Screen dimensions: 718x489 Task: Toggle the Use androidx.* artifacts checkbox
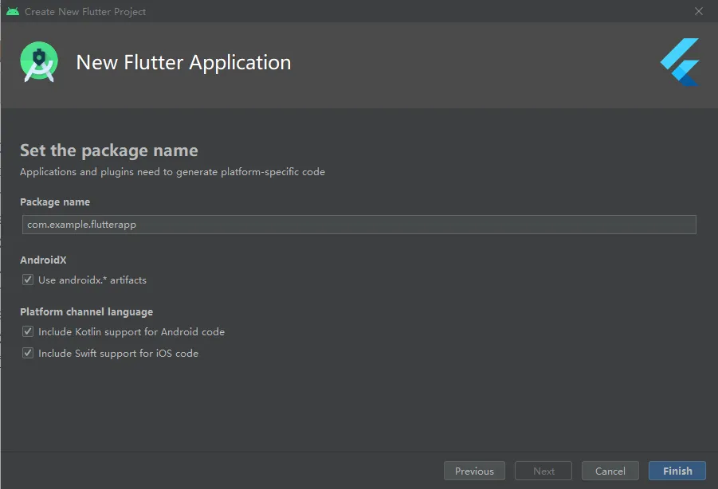coord(28,280)
